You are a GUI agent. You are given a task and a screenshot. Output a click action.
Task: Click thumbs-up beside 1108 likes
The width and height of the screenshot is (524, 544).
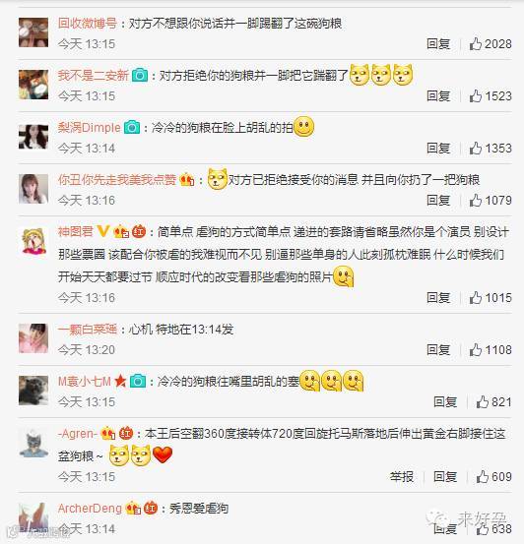[x=476, y=350]
